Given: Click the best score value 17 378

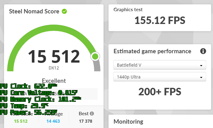Looking at the screenshot, I should (86, 121).
